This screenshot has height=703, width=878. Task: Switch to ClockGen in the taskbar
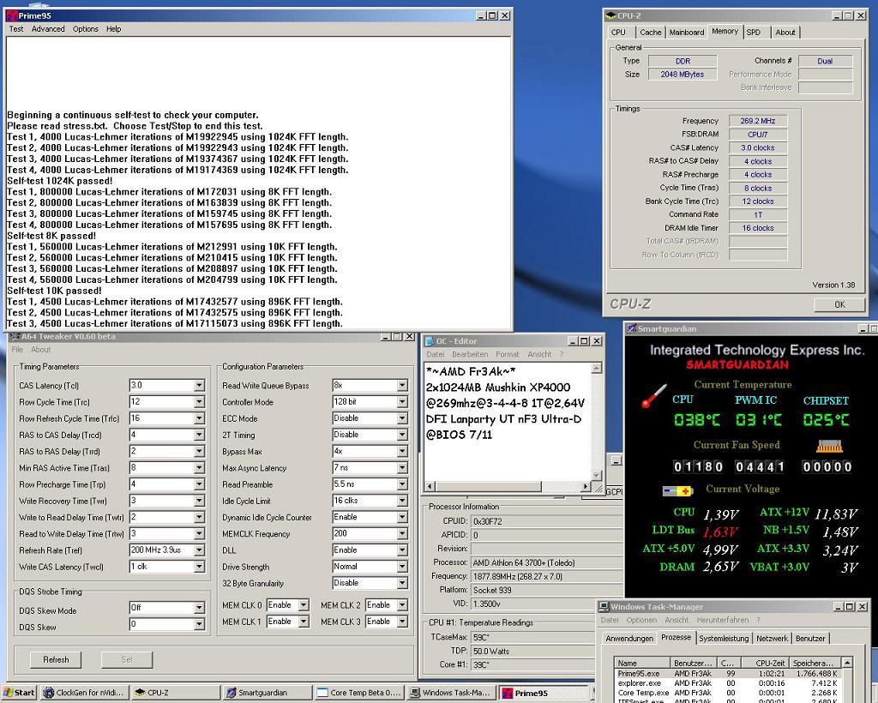pos(85,693)
